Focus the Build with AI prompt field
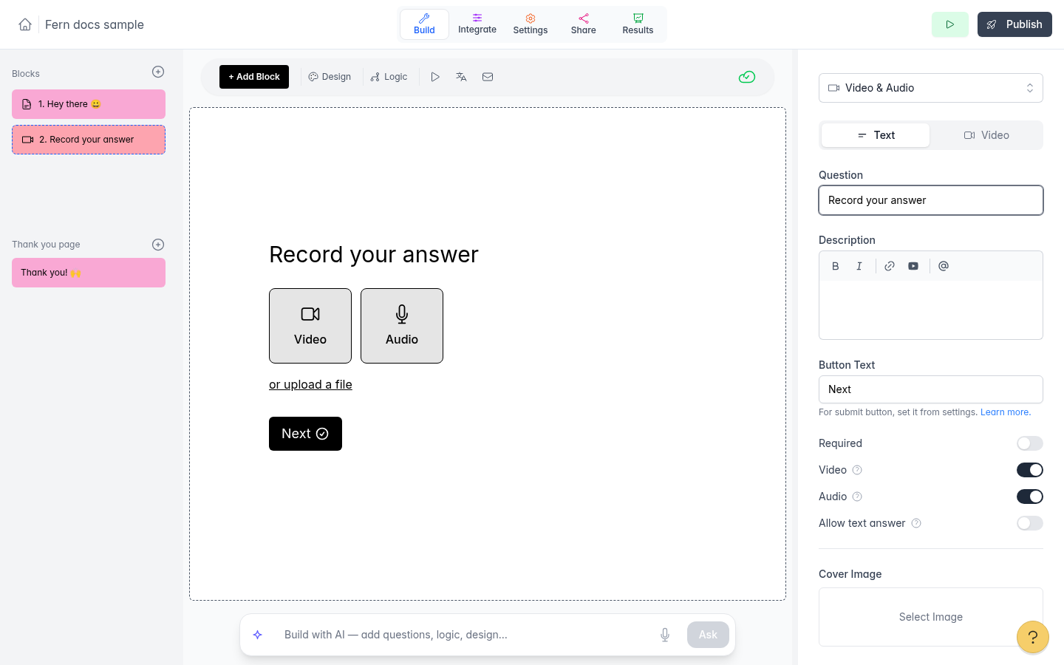Screen dimensions: 1064x665 click(465, 635)
